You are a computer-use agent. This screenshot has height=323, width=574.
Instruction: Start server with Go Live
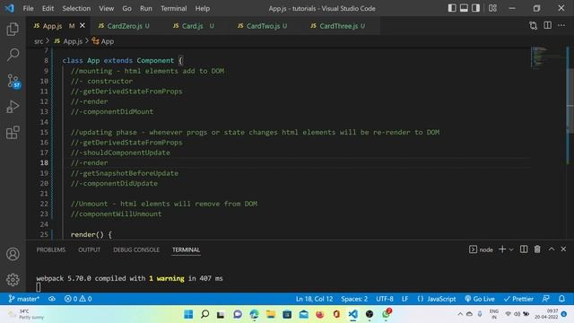[x=480, y=299]
